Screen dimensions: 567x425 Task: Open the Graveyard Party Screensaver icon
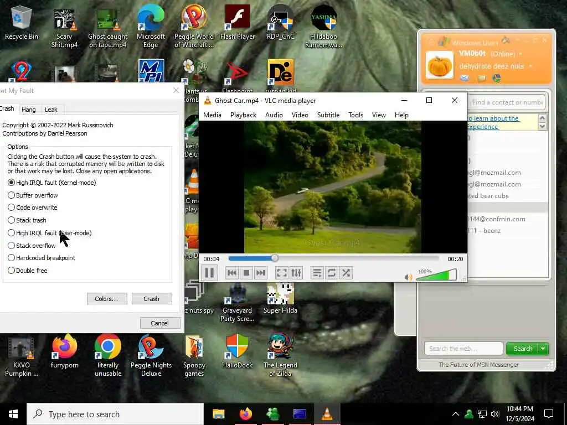[x=237, y=303]
